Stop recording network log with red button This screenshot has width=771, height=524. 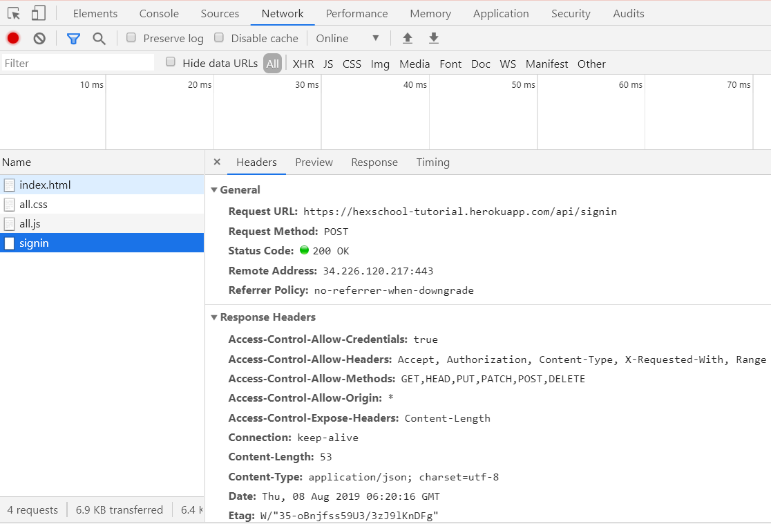tap(13, 38)
